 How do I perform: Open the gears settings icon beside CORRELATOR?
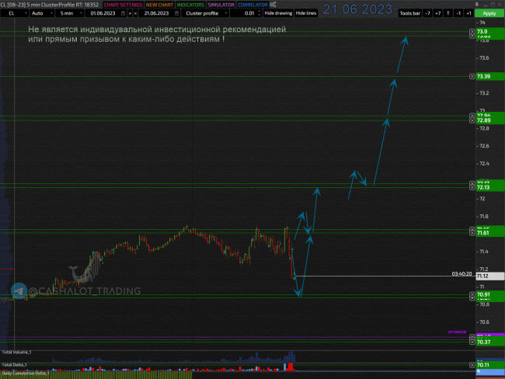[273, 5]
